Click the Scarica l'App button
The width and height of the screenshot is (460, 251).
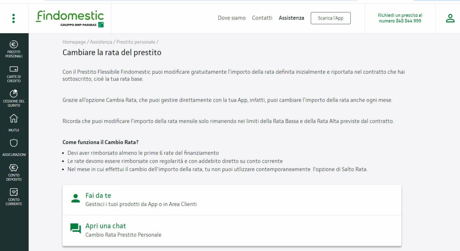pos(330,18)
